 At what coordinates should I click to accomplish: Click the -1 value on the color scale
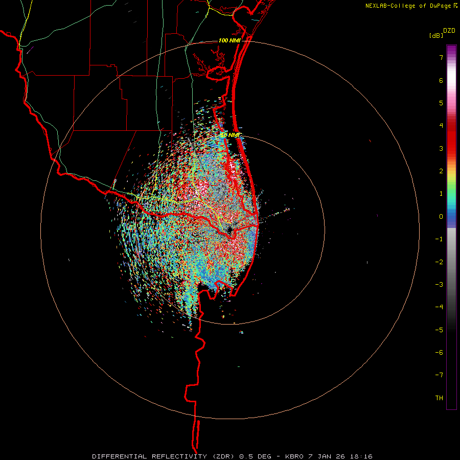pos(439,239)
